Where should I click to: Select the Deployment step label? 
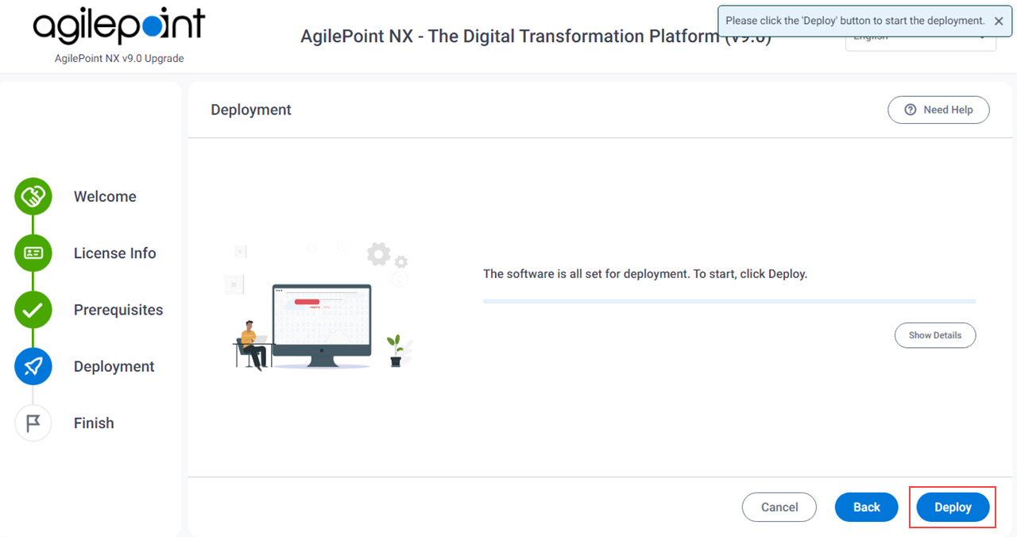pos(114,366)
